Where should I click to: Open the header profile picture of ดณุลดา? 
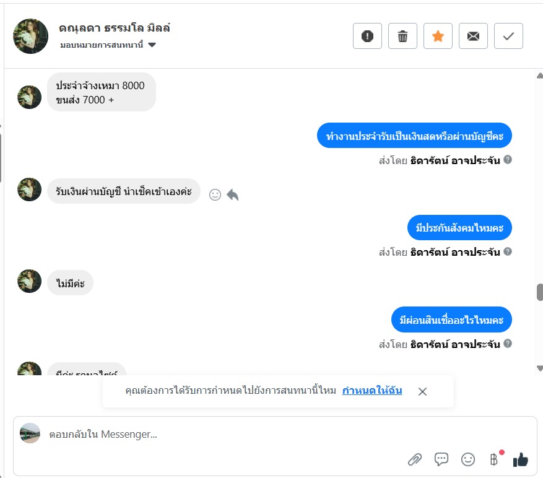30,37
